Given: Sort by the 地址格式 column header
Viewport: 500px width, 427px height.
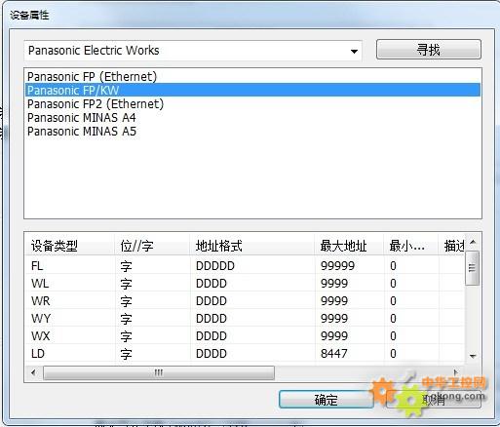Looking at the screenshot, I should click(252, 246).
